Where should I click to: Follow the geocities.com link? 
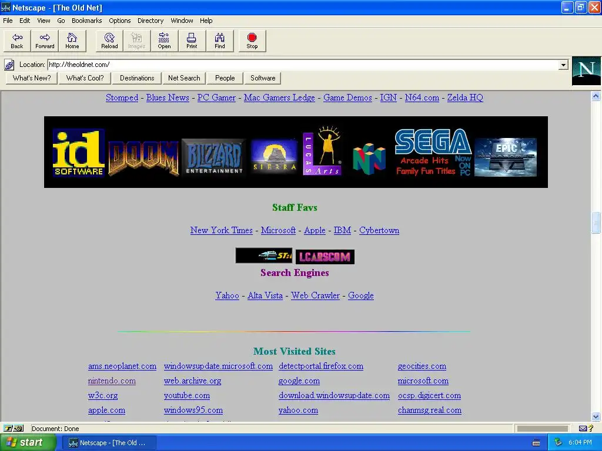click(x=422, y=366)
